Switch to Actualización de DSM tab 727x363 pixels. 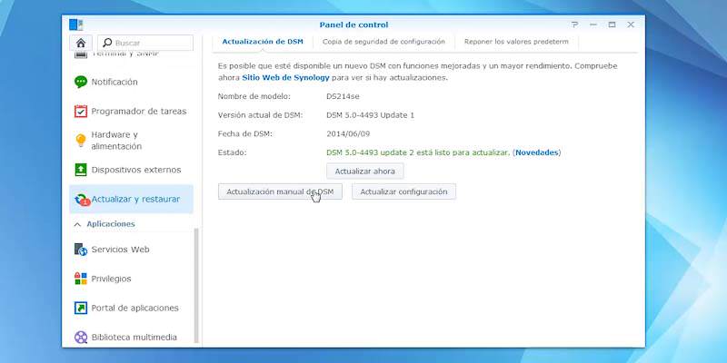click(263, 42)
